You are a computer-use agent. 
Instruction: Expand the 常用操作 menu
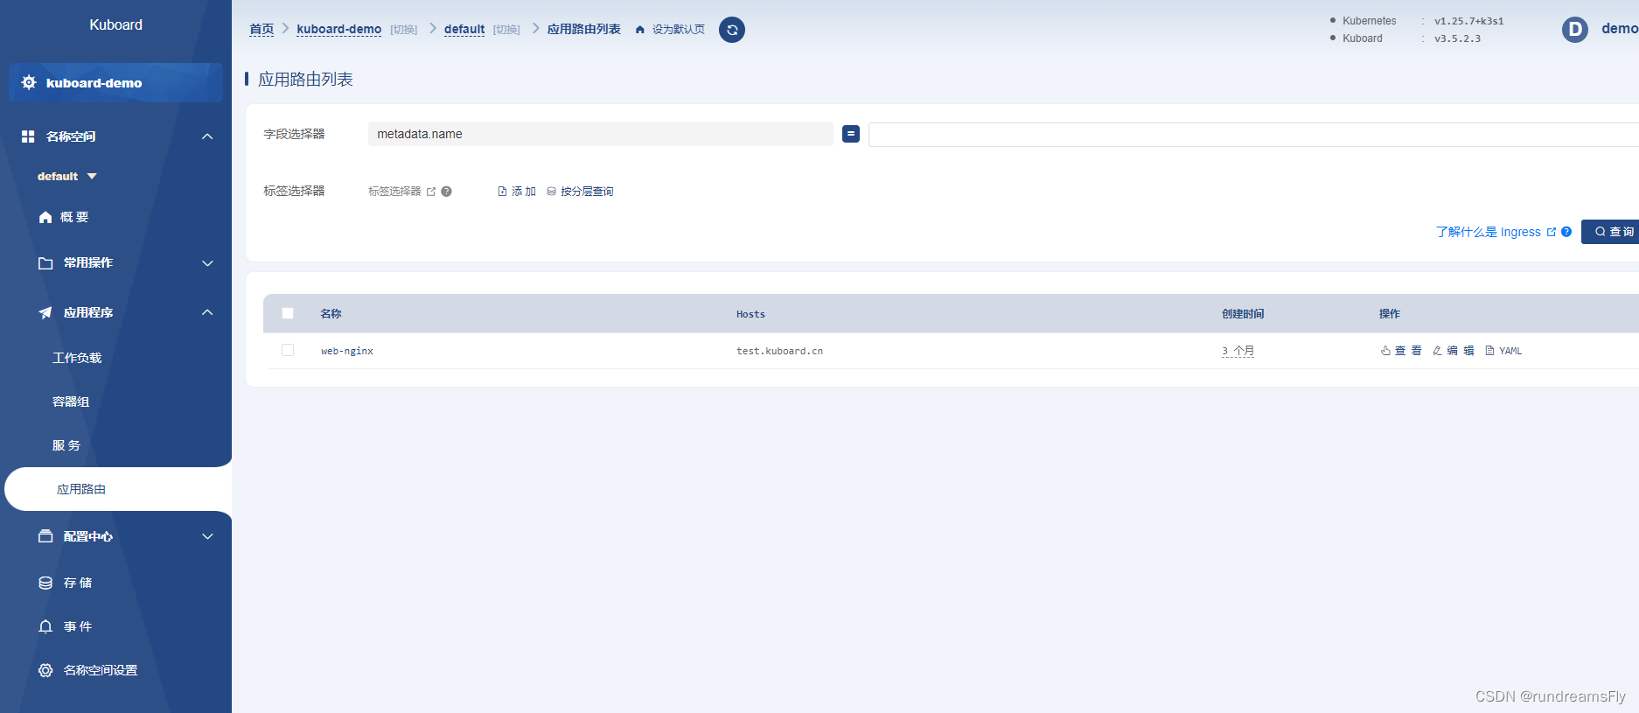point(207,262)
